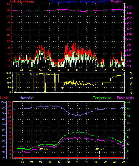Click the 270 wind direction axis value

9,78
